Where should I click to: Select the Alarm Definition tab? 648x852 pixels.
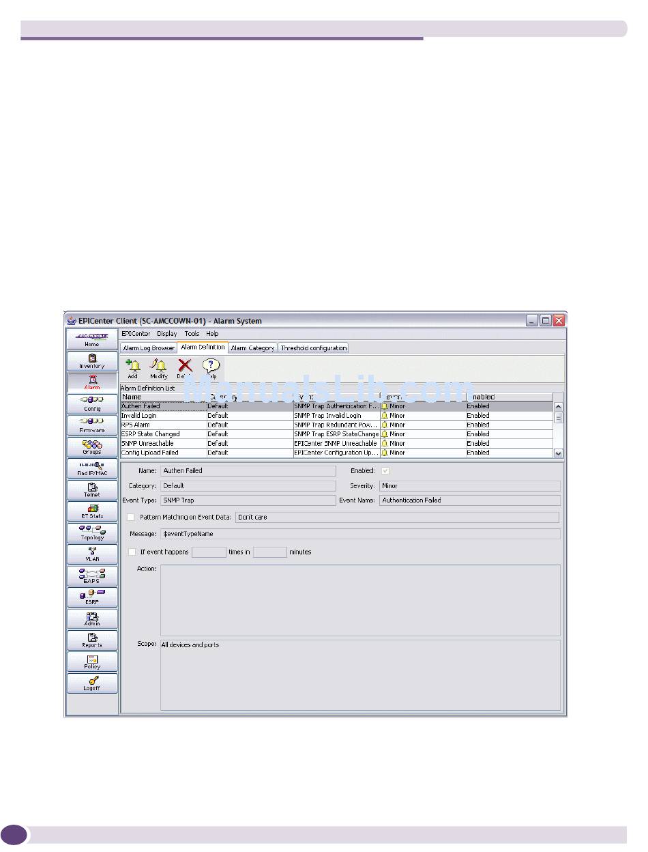pos(203,347)
